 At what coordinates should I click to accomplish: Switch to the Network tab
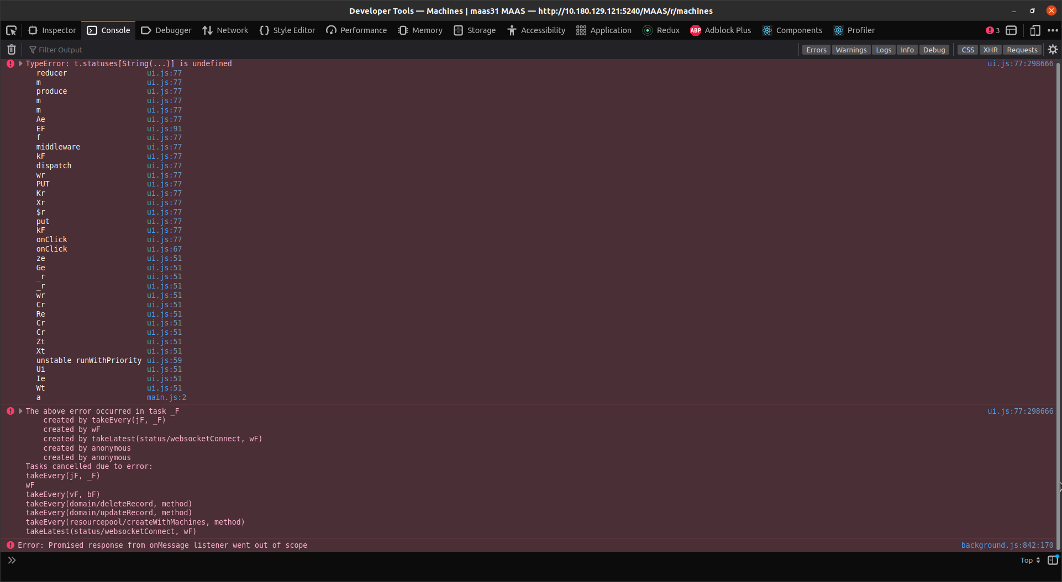225,30
